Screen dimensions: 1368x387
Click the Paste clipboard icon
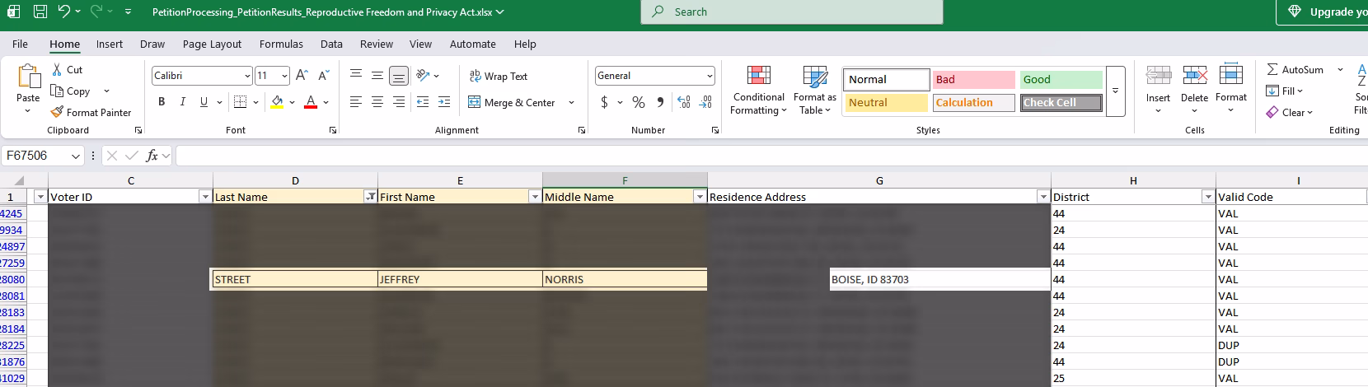pos(28,77)
